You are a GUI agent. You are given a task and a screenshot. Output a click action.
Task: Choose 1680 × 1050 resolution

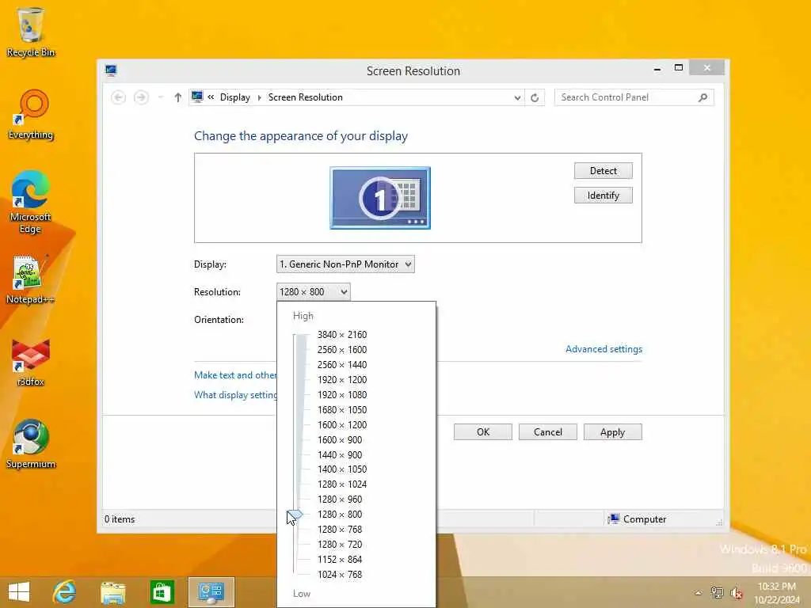[x=342, y=409]
